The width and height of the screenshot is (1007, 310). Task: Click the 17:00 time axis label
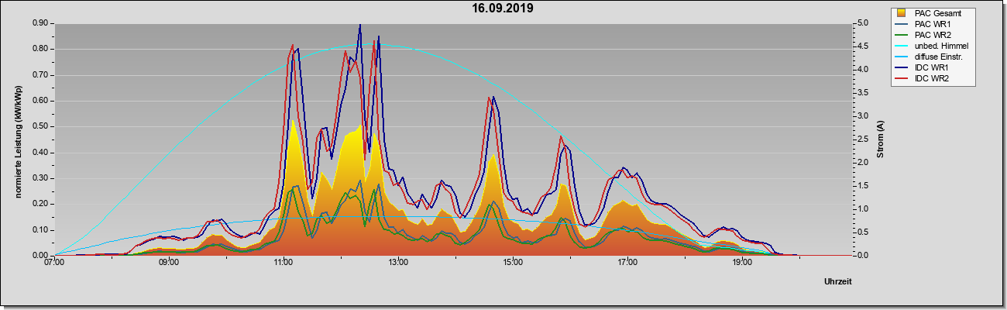pos(627,263)
